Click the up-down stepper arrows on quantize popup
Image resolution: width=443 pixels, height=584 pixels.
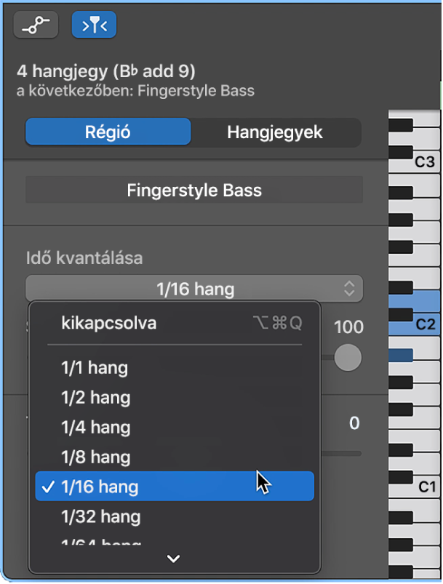(x=349, y=289)
